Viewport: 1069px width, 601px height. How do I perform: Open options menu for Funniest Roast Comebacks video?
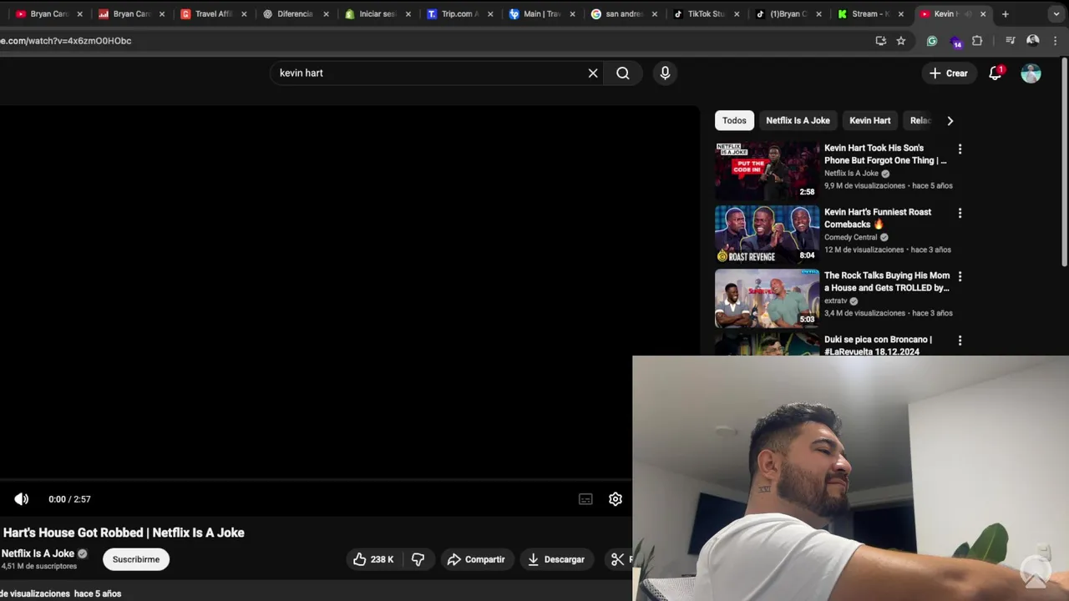click(960, 213)
